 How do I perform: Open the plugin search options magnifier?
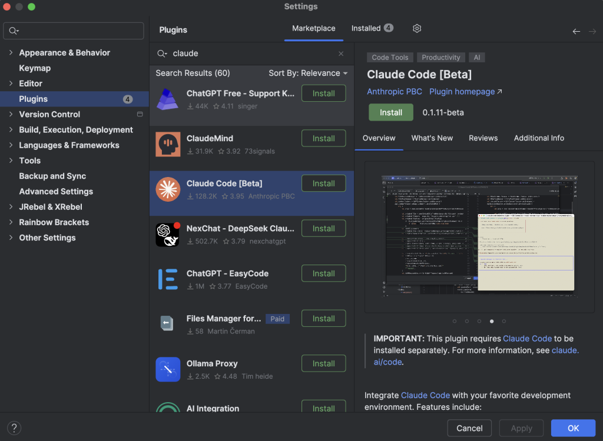click(163, 54)
